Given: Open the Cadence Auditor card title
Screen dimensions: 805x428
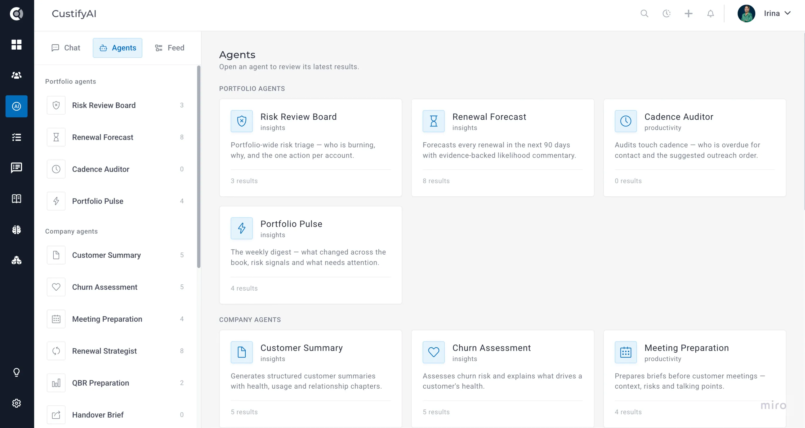Looking at the screenshot, I should coord(679,117).
